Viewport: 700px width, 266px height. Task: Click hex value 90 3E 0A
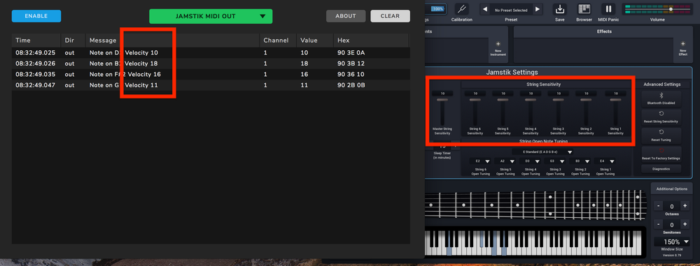351,52
